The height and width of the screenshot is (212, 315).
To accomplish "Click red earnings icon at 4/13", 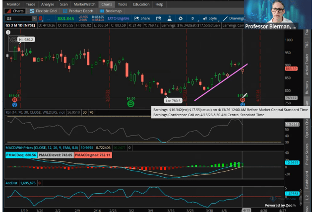I will pos(243,100).
